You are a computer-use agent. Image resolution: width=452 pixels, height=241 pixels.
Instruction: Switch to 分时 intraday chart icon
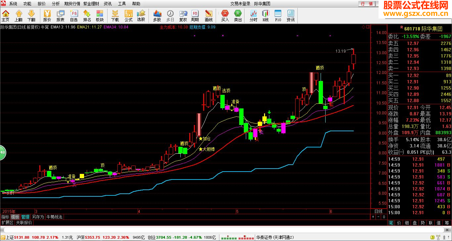(253, 16)
